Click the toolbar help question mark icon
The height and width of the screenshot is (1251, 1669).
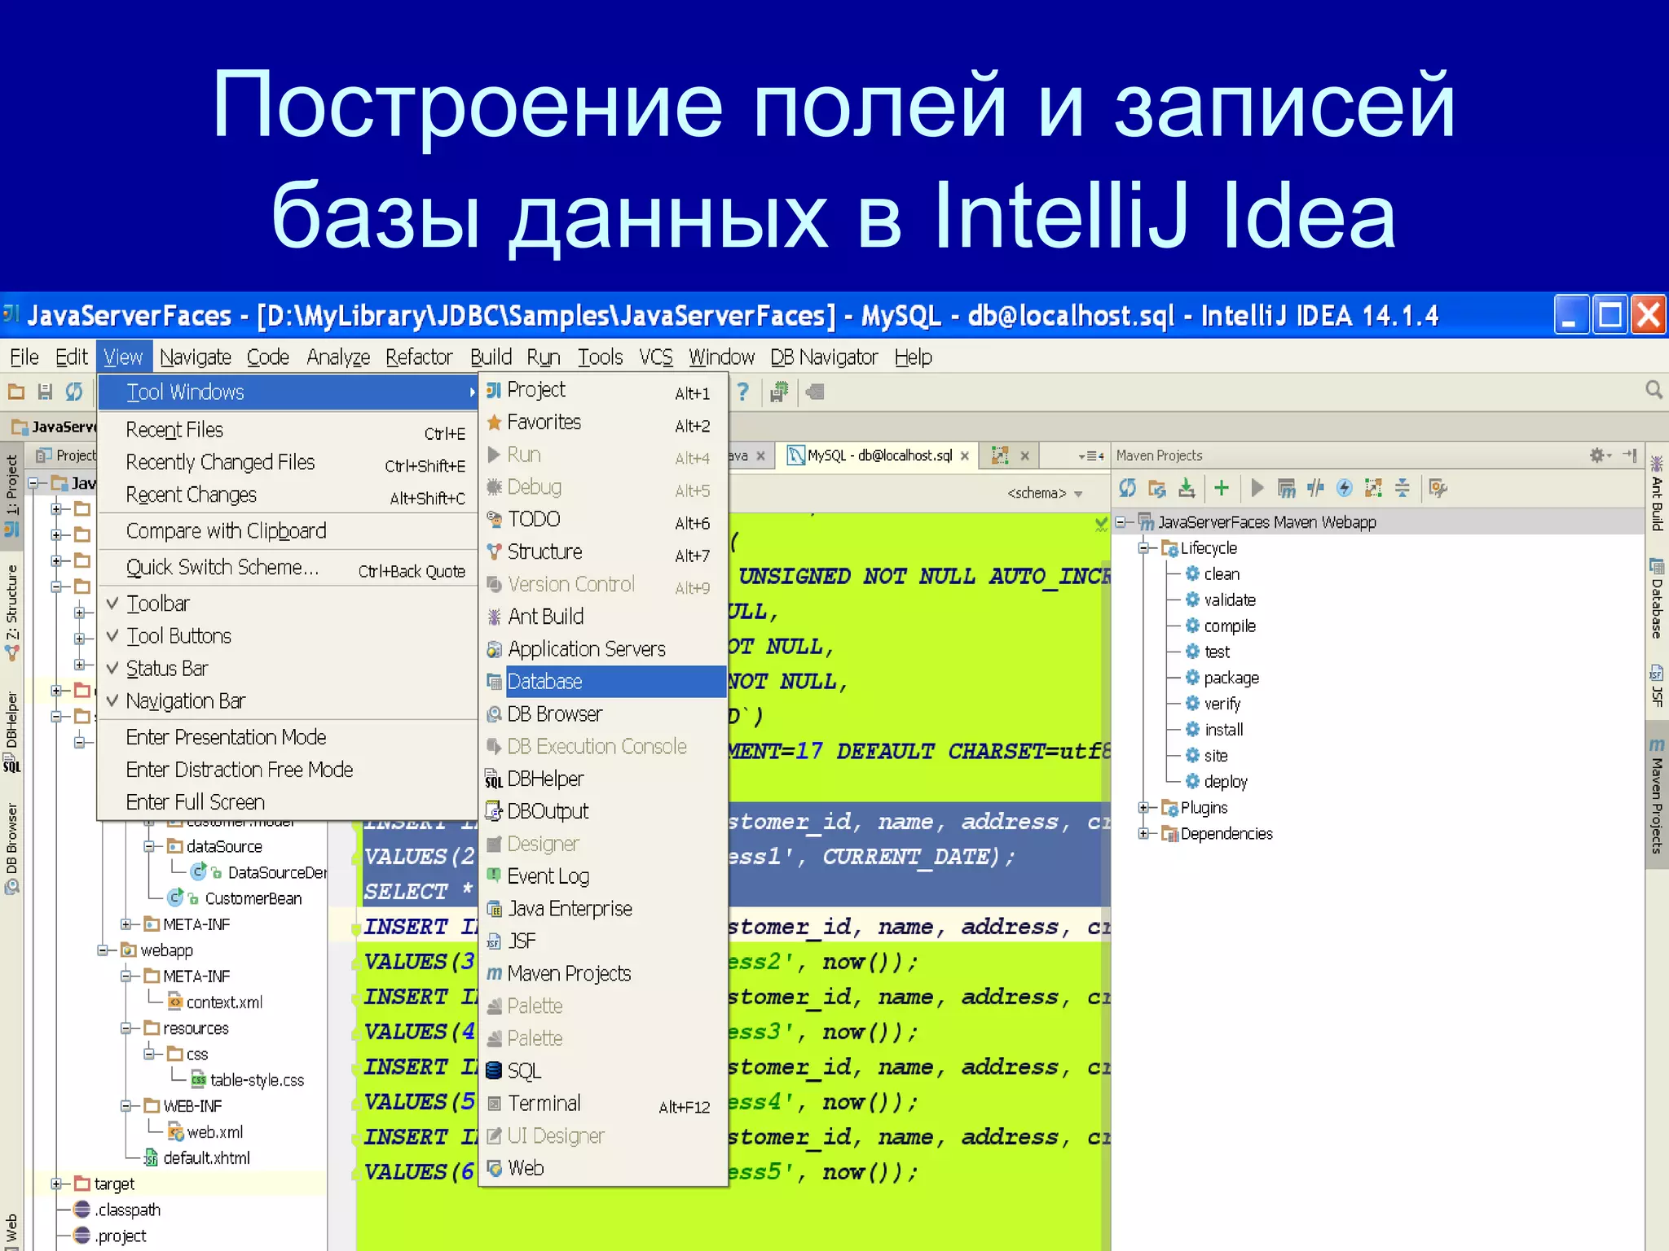click(x=743, y=392)
